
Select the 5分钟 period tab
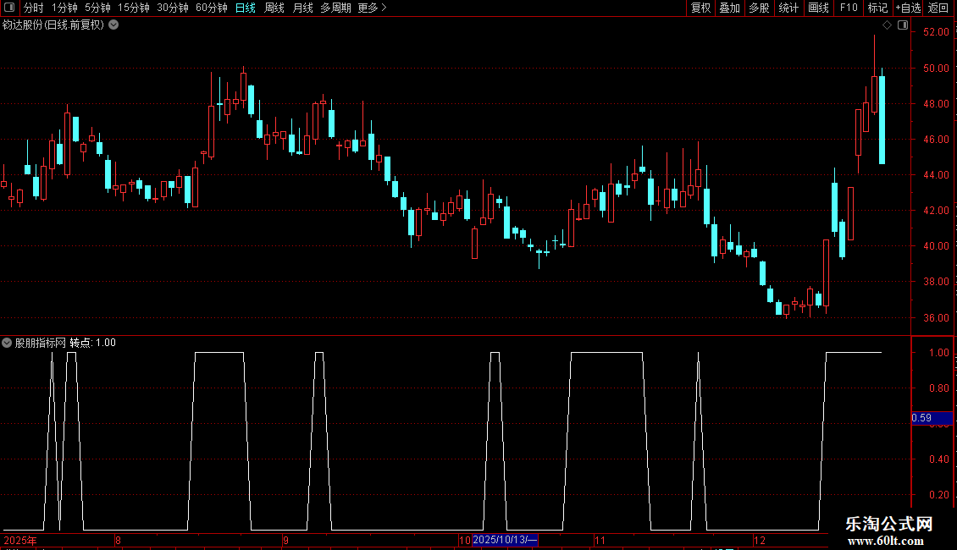97,8
